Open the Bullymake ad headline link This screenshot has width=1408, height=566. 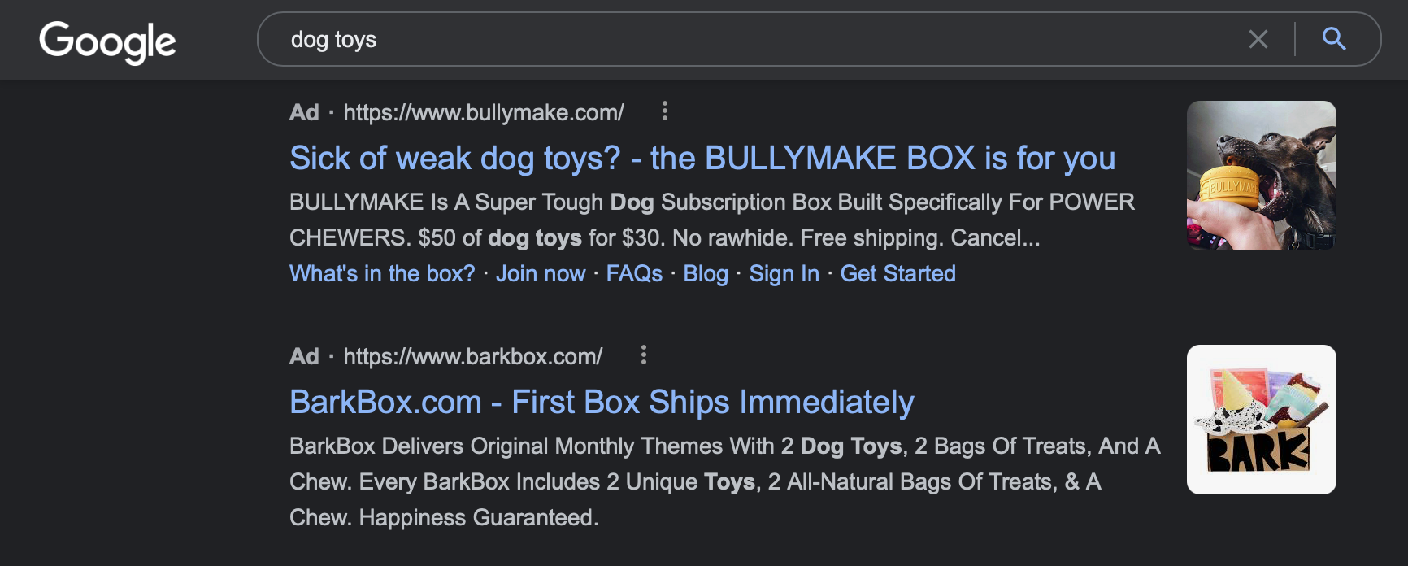tap(704, 158)
